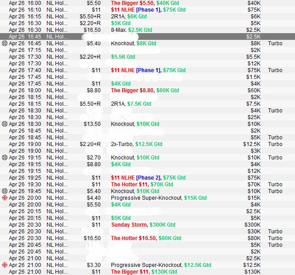Screen dimensions: 295x275
Task: Select The Bigger $5.50, $40K Gtd tournament
Action: pos(145,3)
